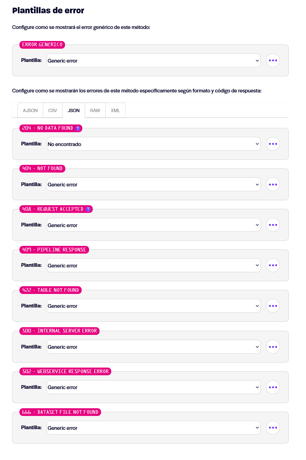Switch to the RAW format tab
Viewport: 306px width, 460px height.
tap(95, 110)
